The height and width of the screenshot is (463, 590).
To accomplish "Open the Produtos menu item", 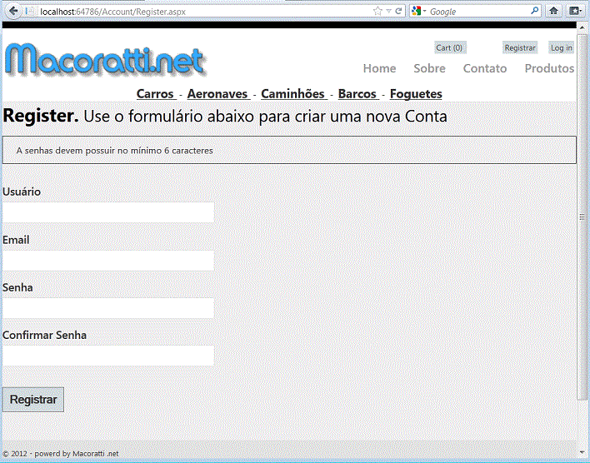I will pyautogui.click(x=549, y=68).
